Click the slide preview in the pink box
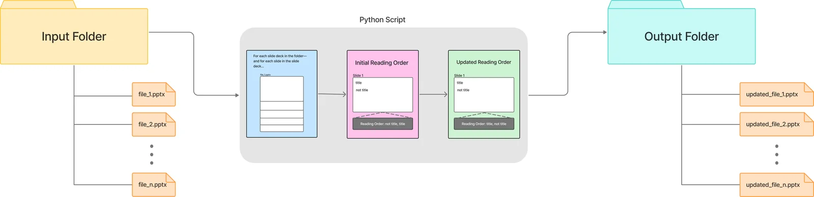Screen dimensions: 814x197 pyautogui.click(x=383, y=95)
